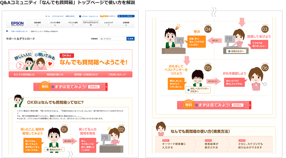Click the 回答の仕方へ link button

click(236, 51)
